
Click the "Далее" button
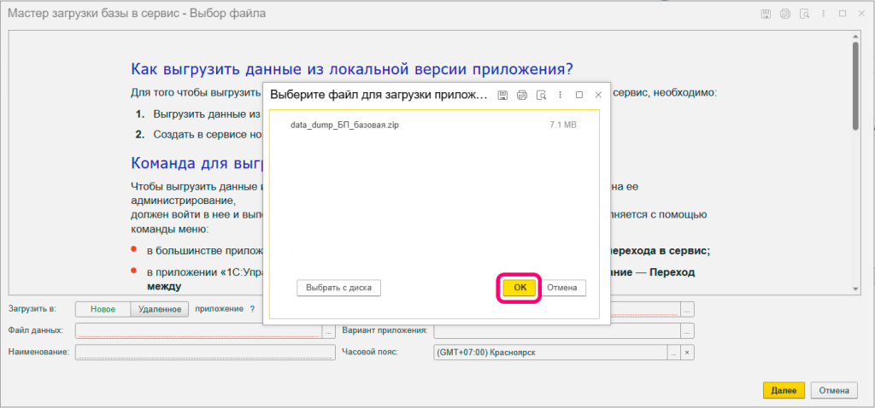pyautogui.click(x=784, y=390)
